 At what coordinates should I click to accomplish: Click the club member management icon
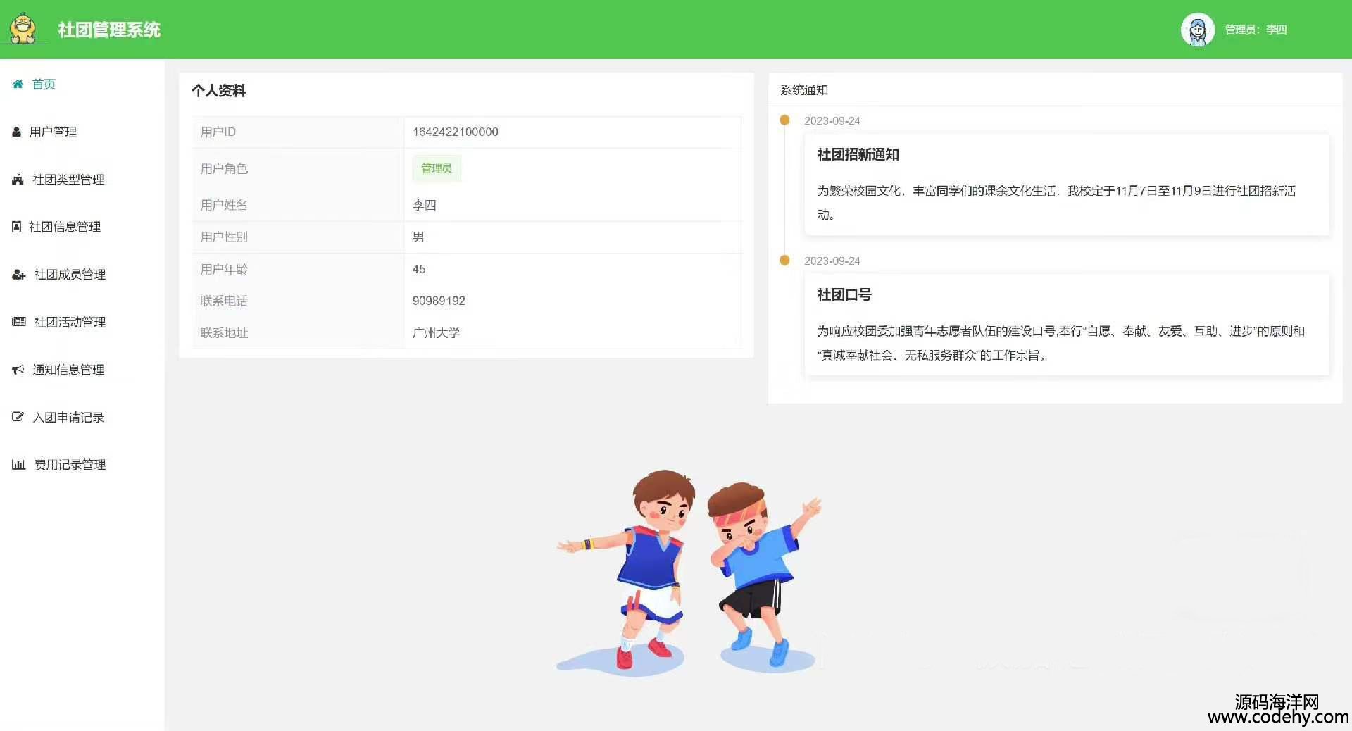(x=18, y=275)
